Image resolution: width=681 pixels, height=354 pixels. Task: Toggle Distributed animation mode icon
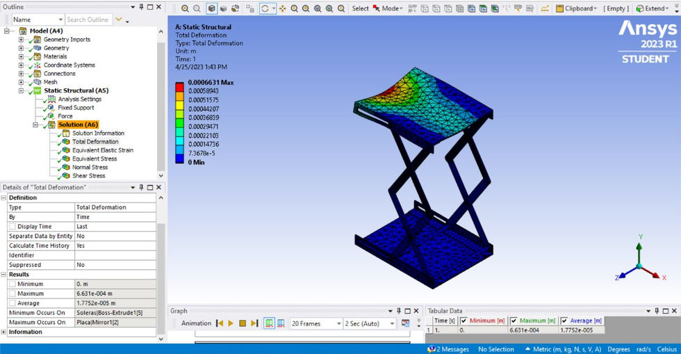pyautogui.click(x=270, y=323)
